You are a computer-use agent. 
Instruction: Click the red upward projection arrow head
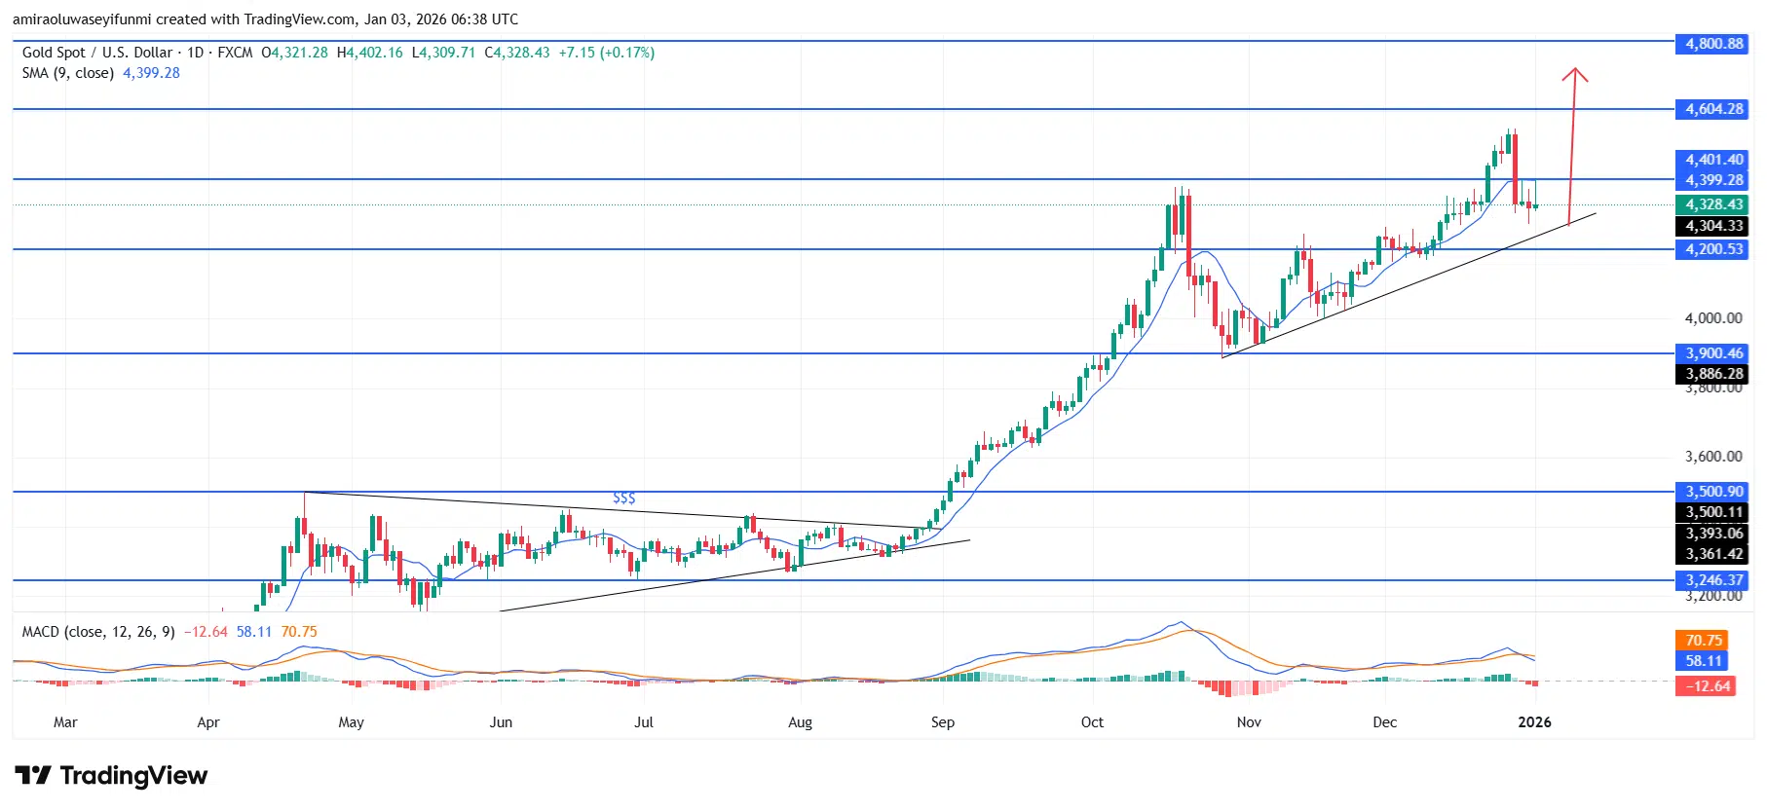click(x=1574, y=74)
